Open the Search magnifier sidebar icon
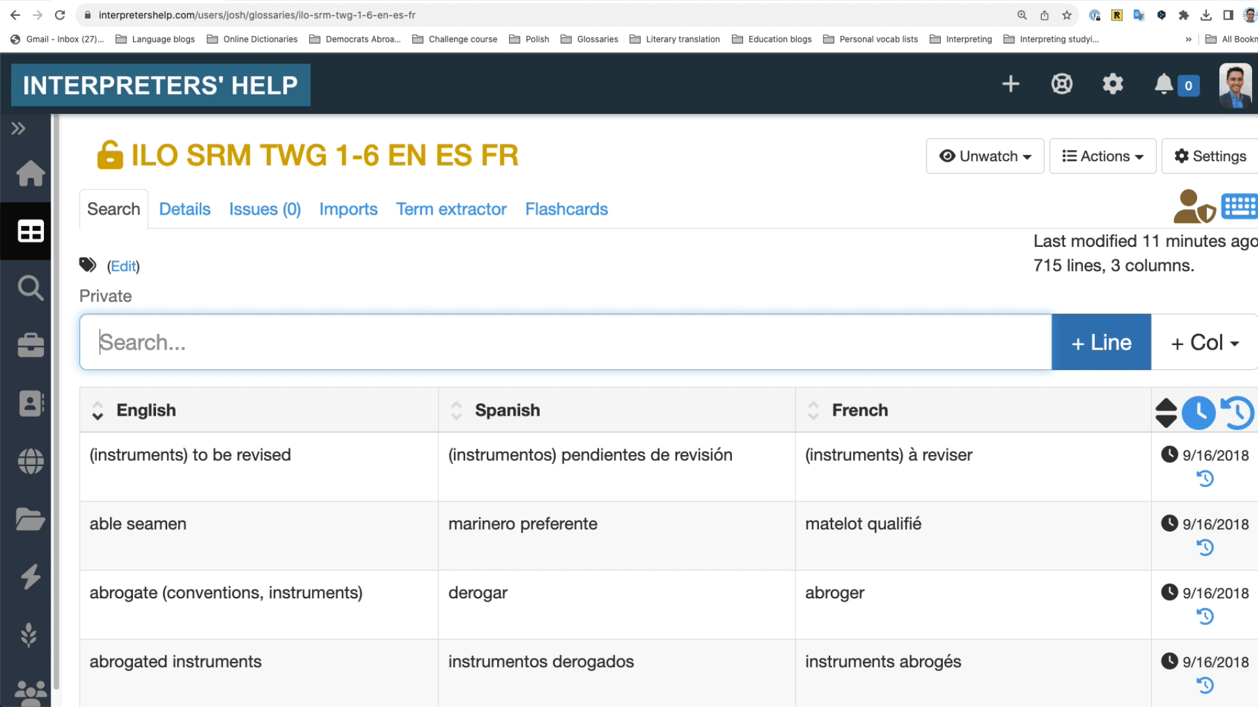This screenshot has height=707, width=1258. (30, 287)
